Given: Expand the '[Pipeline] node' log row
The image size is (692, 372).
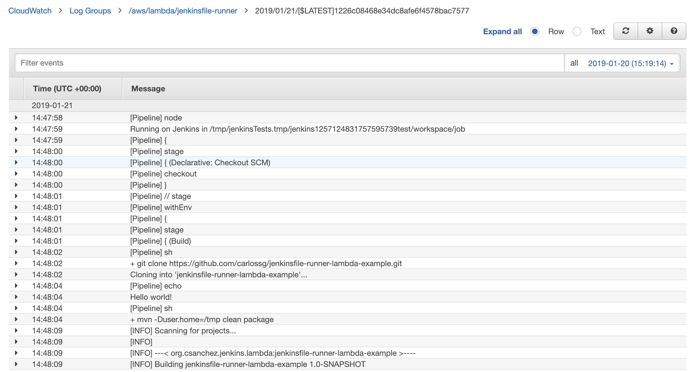Looking at the screenshot, I should pyautogui.click(x=16, y=118).
